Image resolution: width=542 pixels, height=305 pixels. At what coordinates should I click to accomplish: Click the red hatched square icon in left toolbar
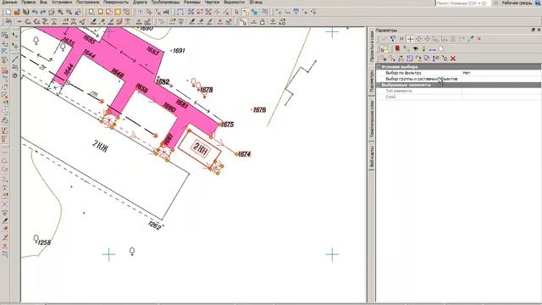click(x=5, y=71)
